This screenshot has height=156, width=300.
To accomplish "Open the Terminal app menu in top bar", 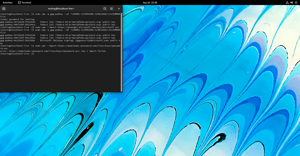I will click(x=24, y=2).
